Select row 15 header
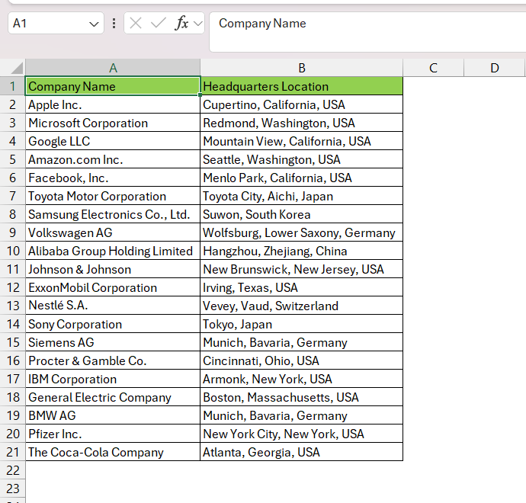Viewport: 526px width, 503px height. point(13,342)
